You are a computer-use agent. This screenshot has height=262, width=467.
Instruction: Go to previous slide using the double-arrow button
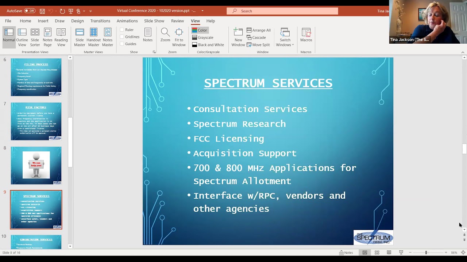464,235
